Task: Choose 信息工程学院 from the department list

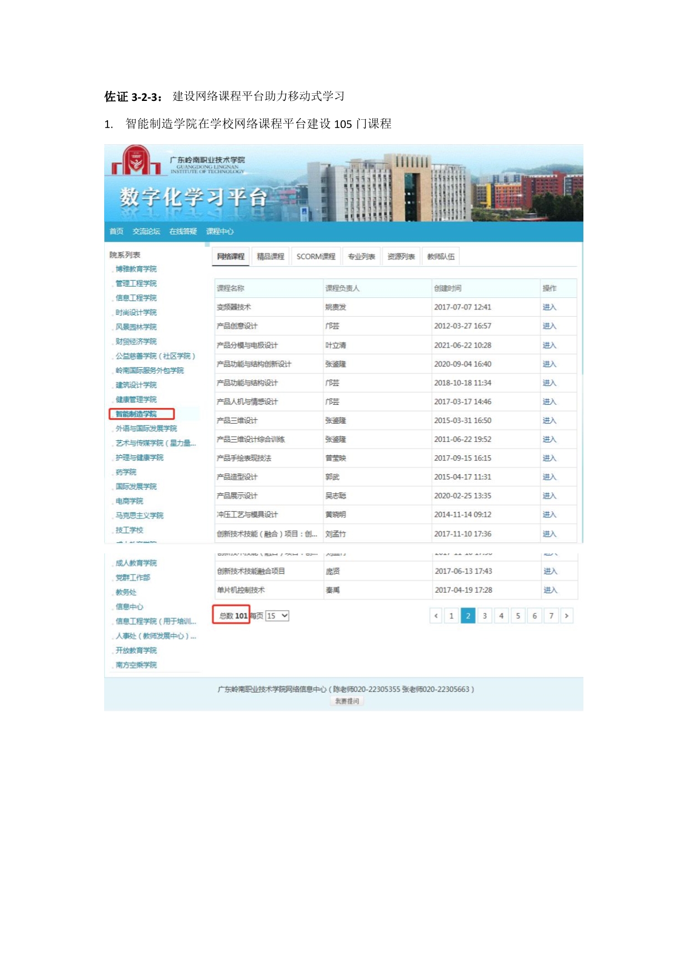Action: click(x=136, y=298)
